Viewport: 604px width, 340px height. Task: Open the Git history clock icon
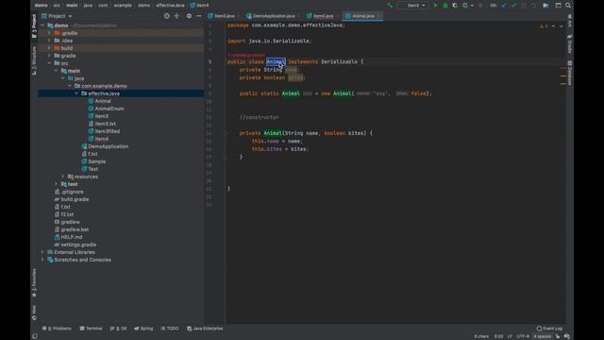pos(524,6)
